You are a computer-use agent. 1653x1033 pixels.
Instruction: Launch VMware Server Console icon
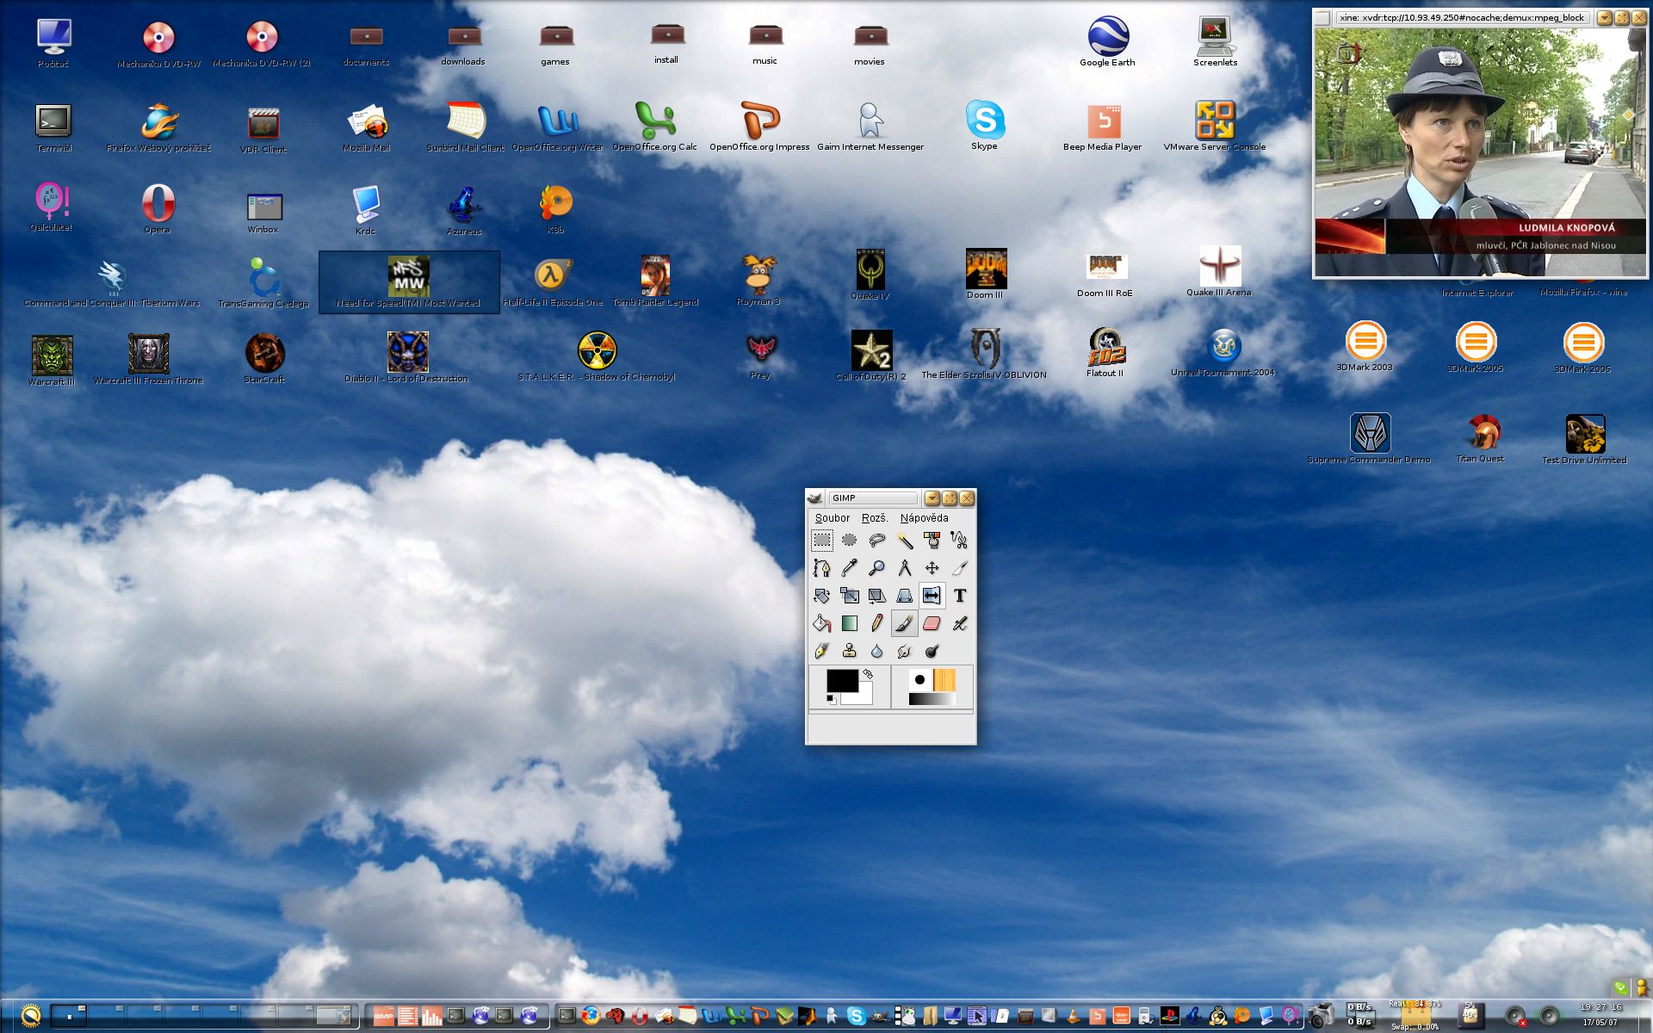(x=1215, y=126)
